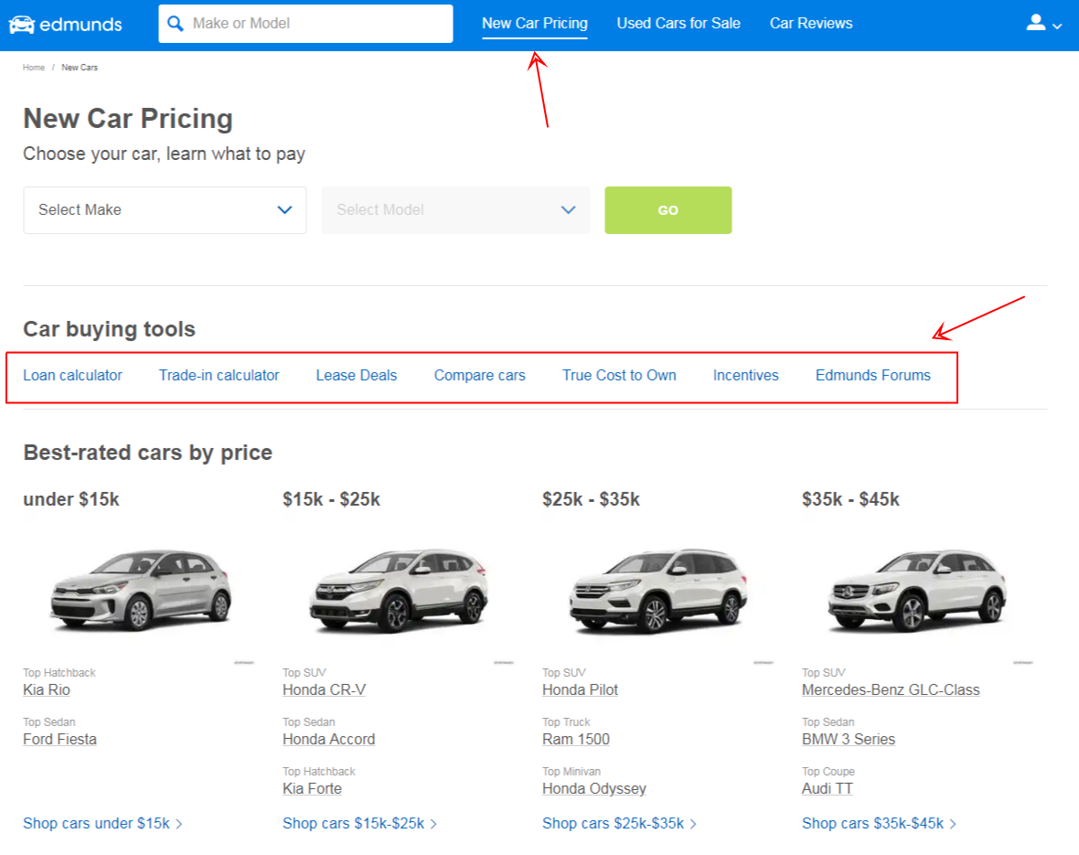Click the Car buying tools heading
Image resolution: width=1079 pixels, height=855 pixels.
point(110,329)
